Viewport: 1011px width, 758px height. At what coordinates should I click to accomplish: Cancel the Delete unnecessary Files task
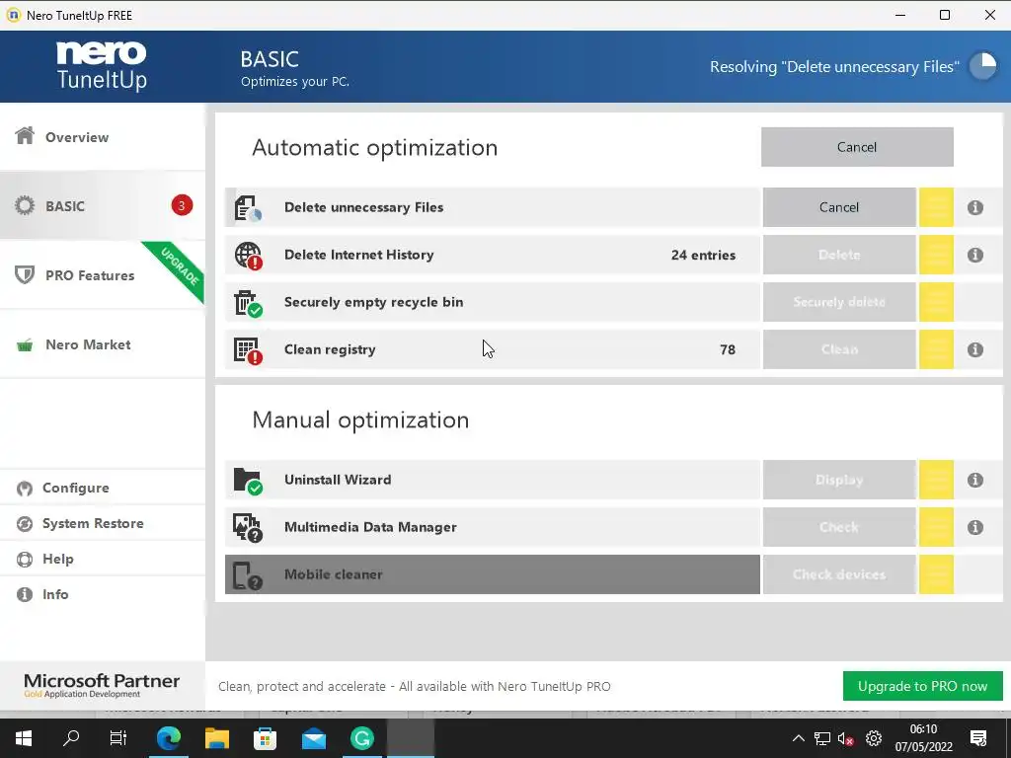pyautogui.click(x=839, y=207)
